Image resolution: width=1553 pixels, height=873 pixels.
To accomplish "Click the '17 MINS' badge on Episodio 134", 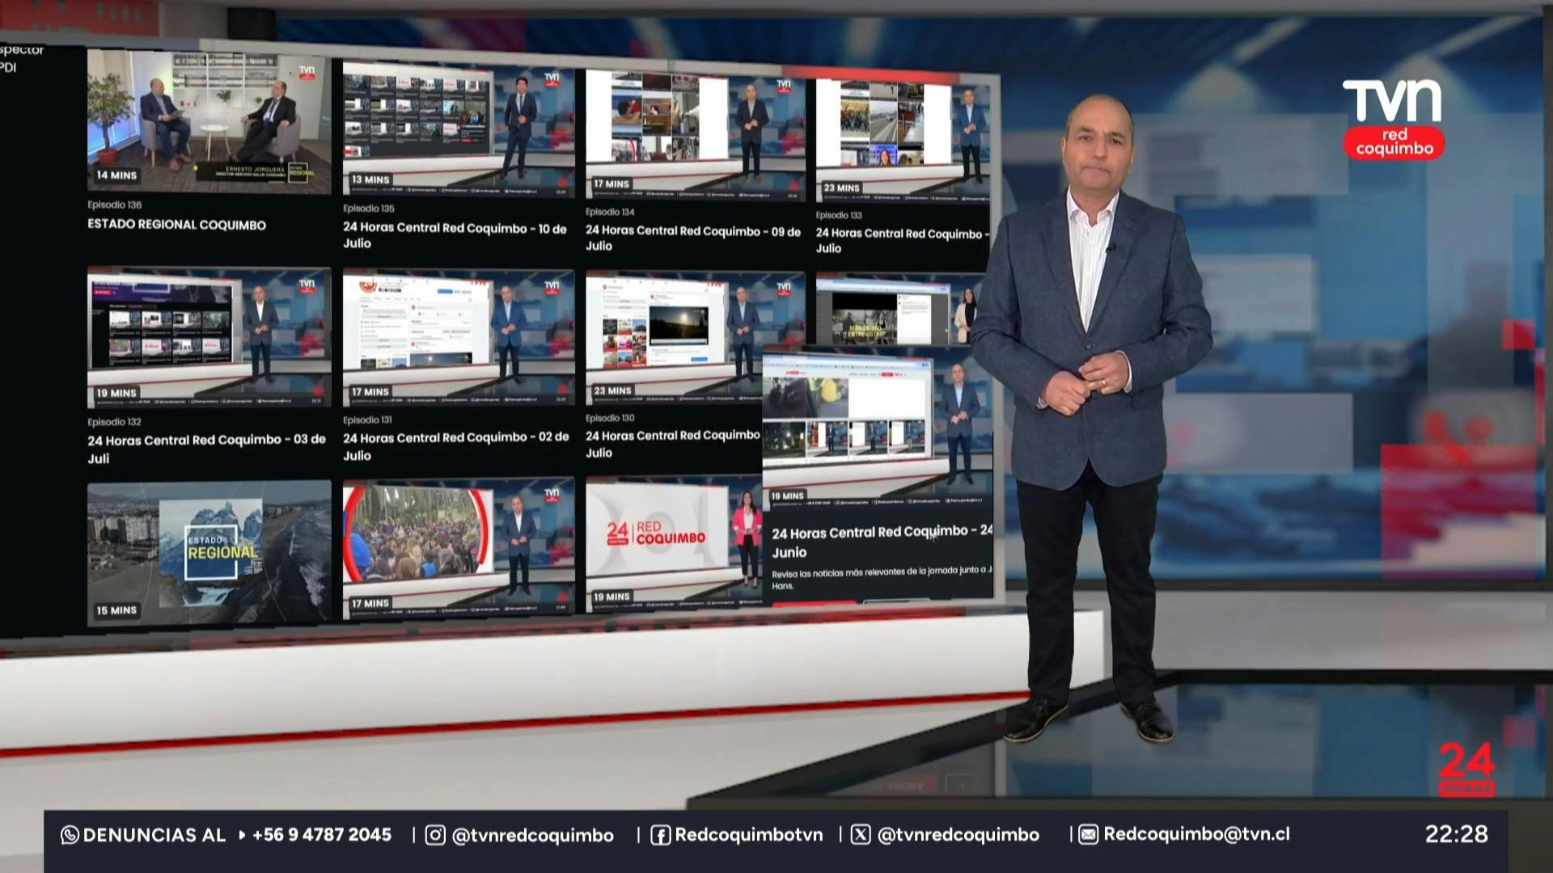I will [x=611, y=184].
